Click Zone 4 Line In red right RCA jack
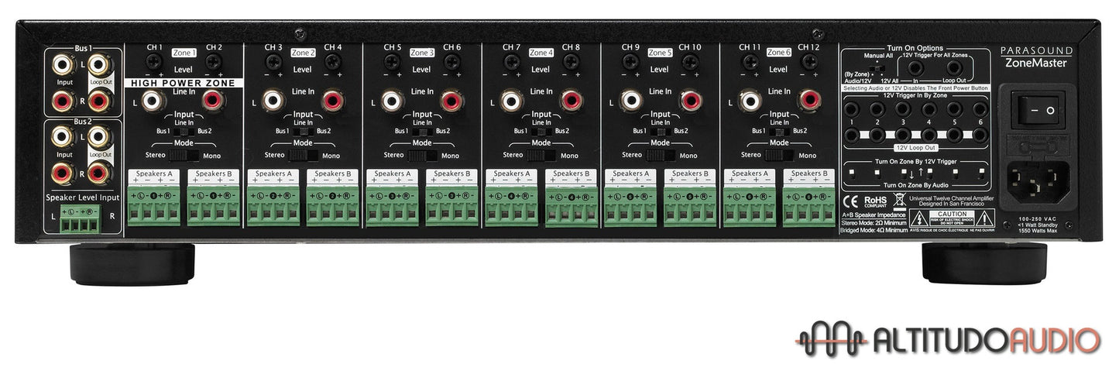1119x371 pixels. point(571,100)
